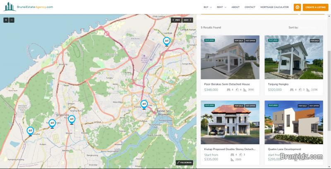Click the BruneiEstateAgency.com logo
Image resolution: width=331 pixels, height=169 pixels.
[29, 7]
